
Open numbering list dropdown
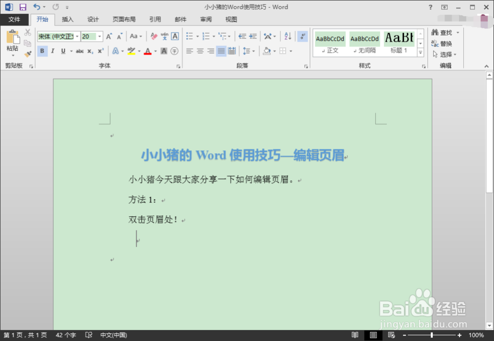pyautogui.click(x=213, y=36)
